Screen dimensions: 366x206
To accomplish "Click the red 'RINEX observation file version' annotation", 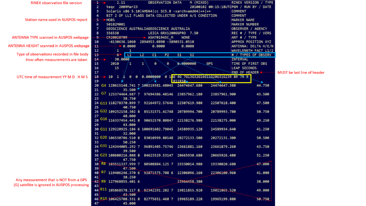I will (56, 3).
